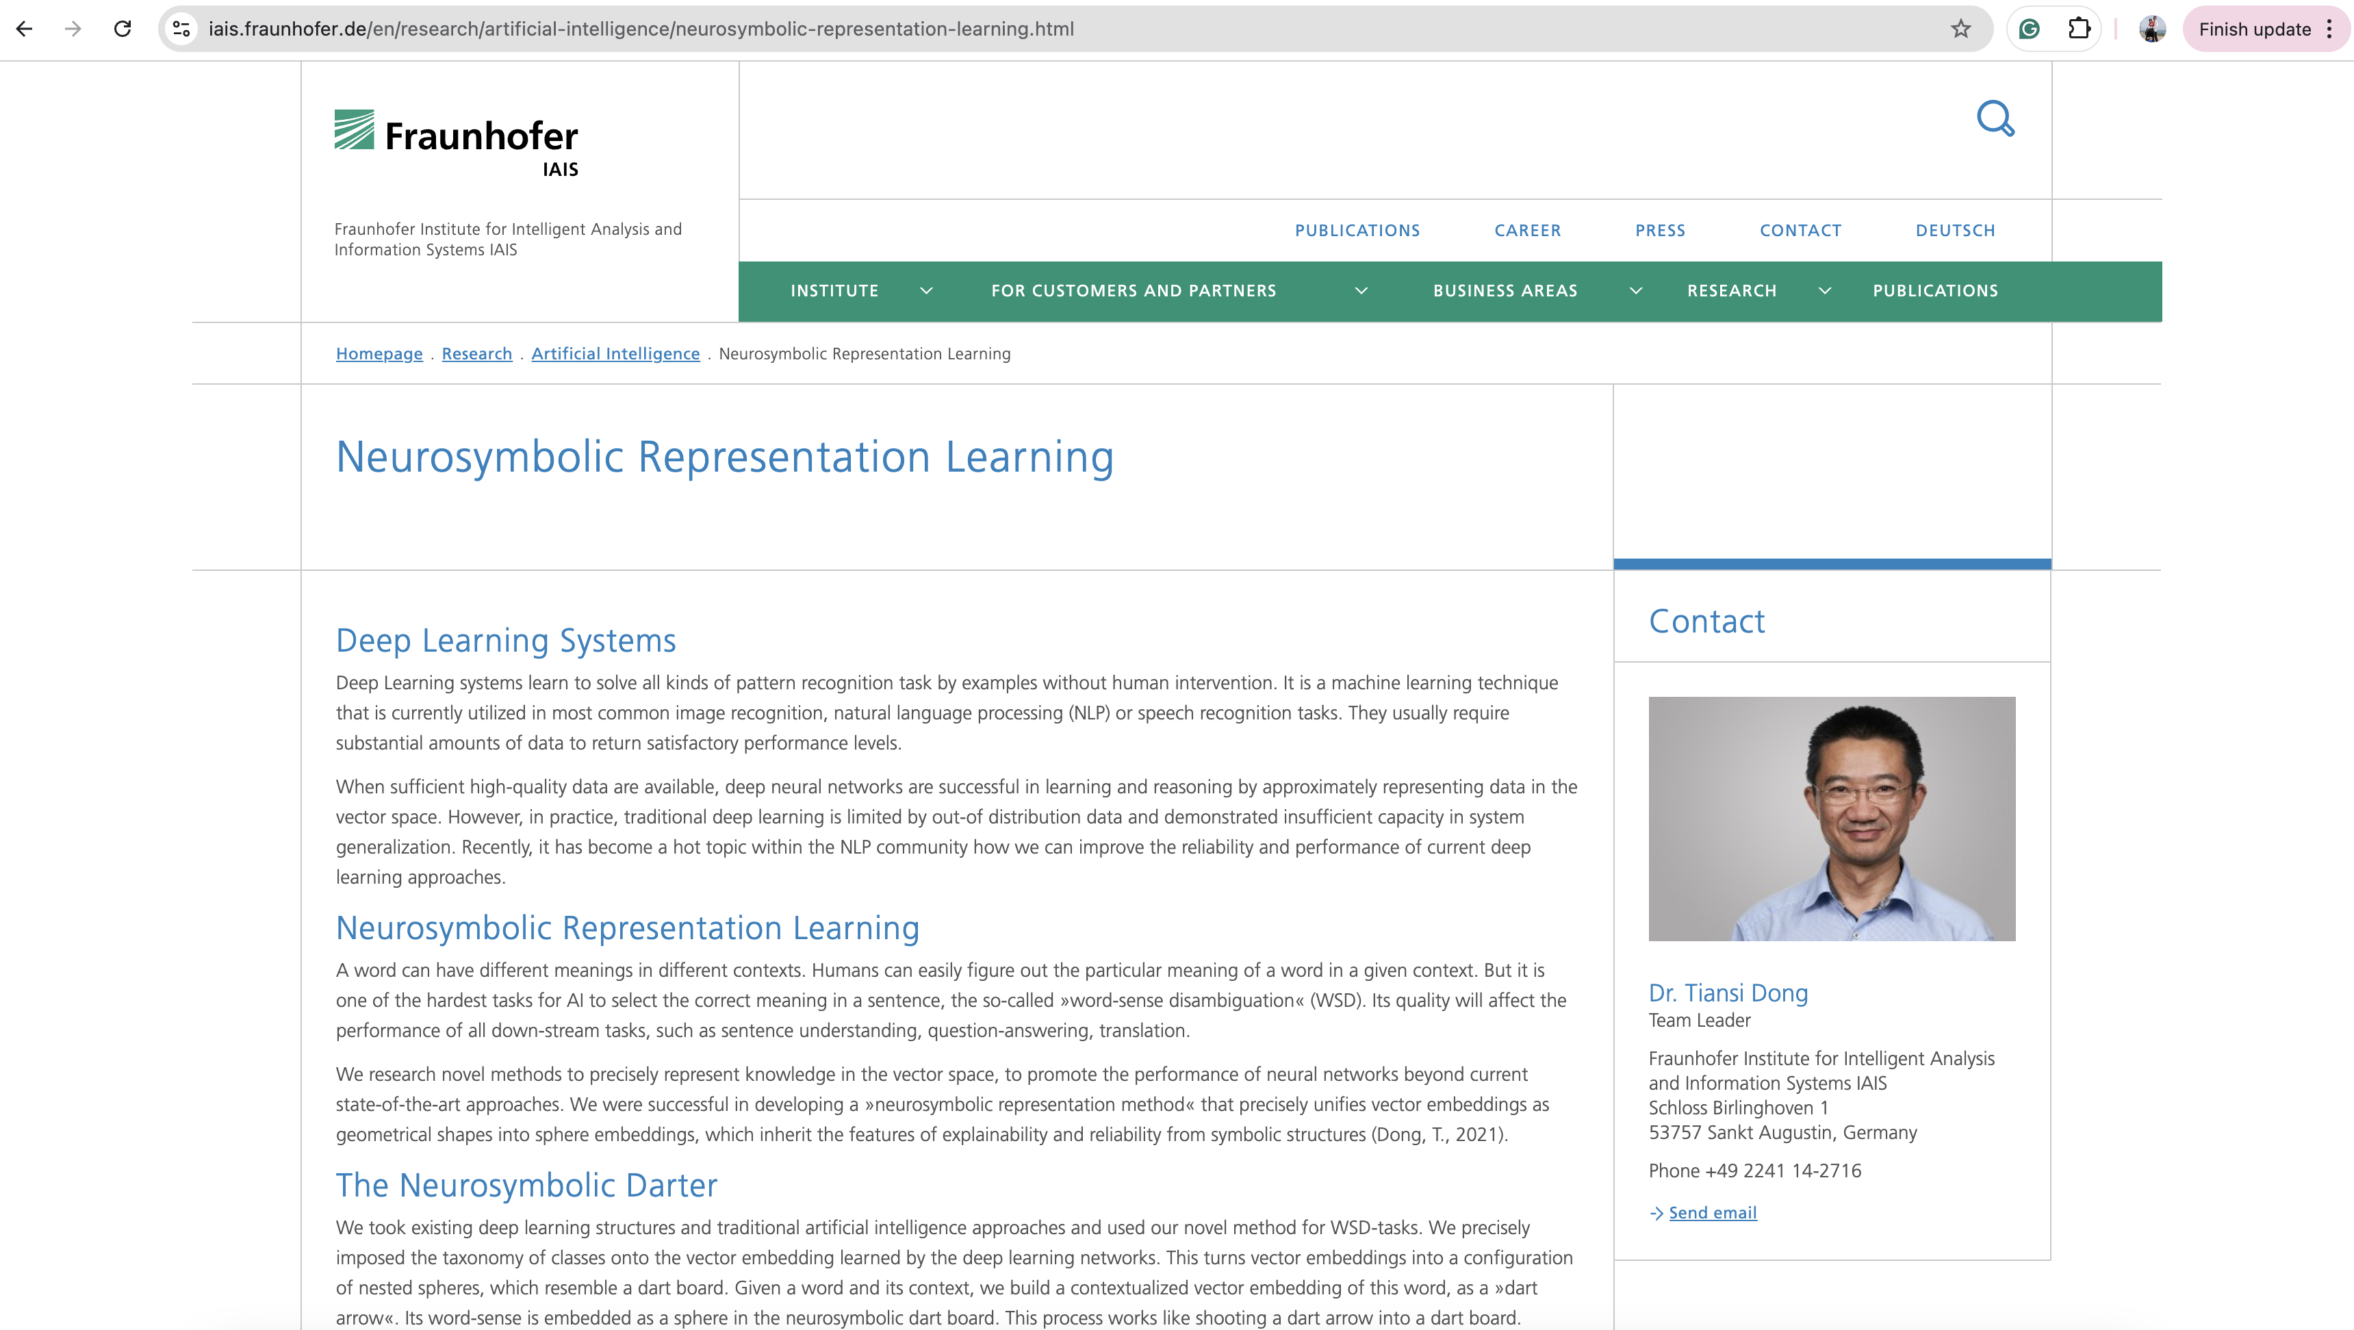Click the magnifying glass search icon
The height and width of the screenshot is (1330, 2354).
[x=1995, y=119]
